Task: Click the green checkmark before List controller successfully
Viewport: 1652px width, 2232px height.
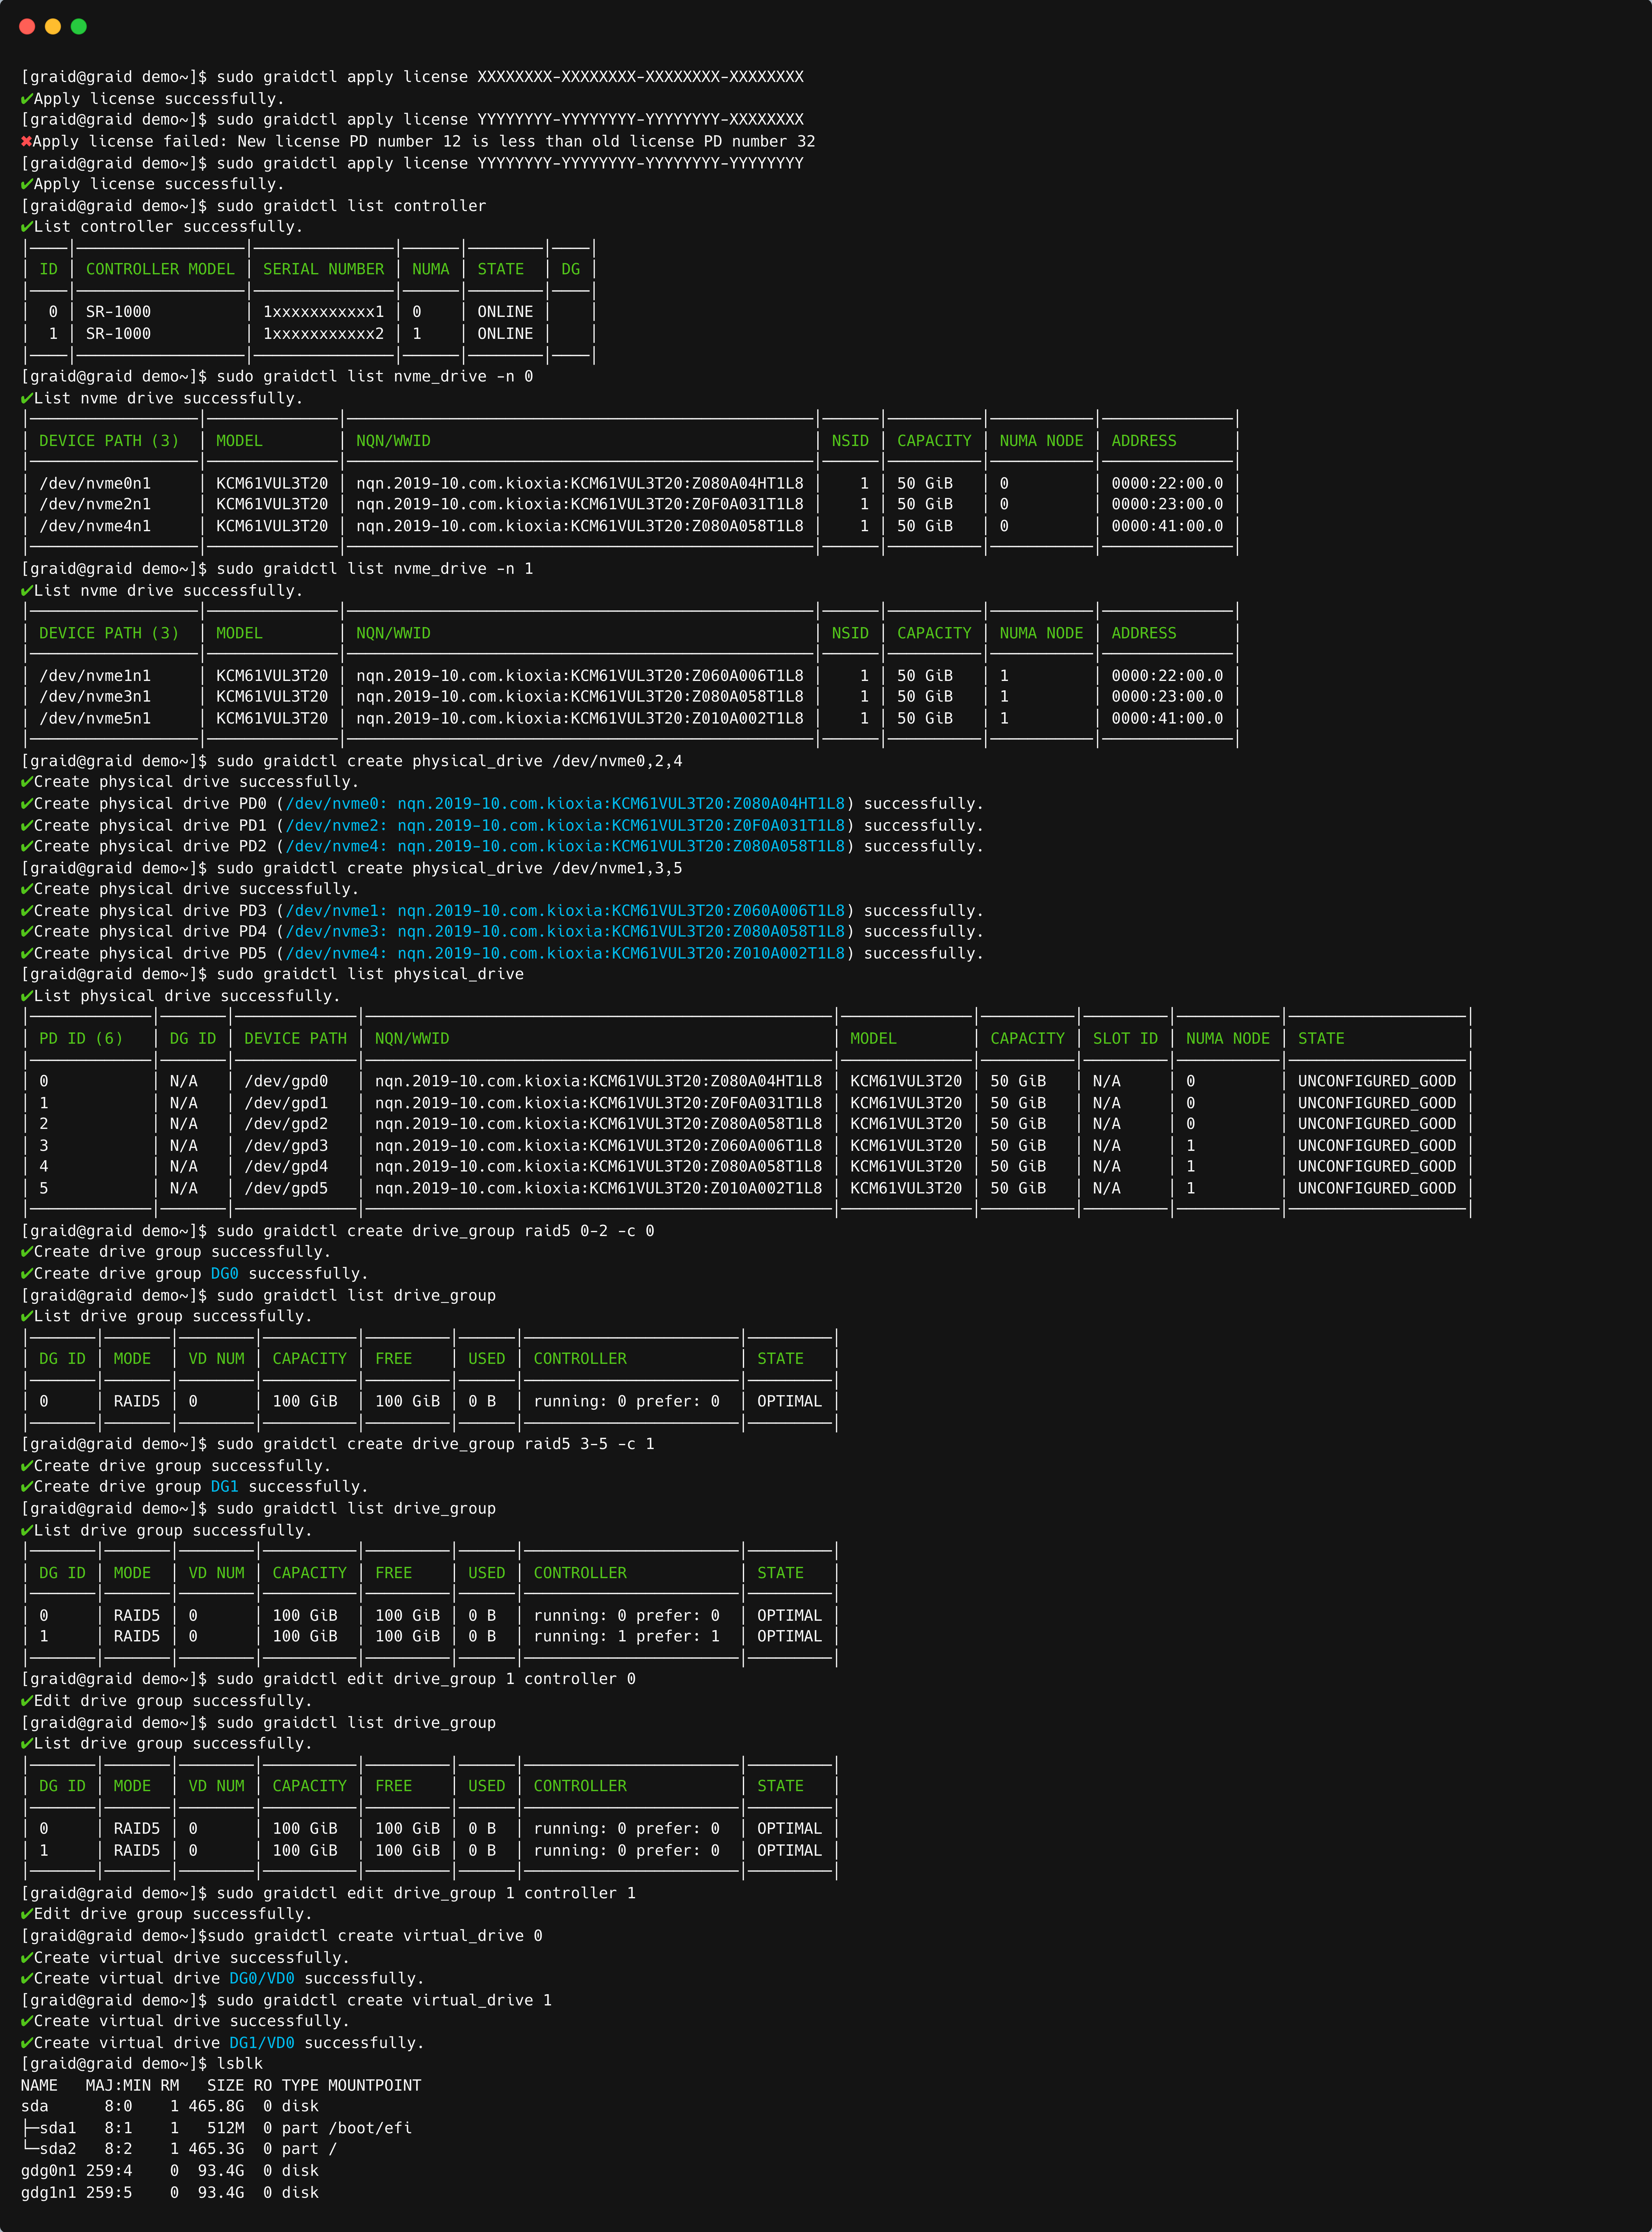Action: (27, 227)
